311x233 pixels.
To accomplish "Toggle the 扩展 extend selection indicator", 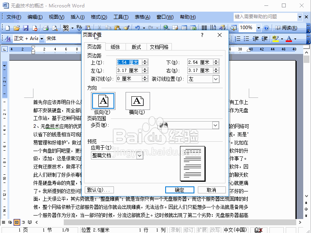I will coord(202,230).
